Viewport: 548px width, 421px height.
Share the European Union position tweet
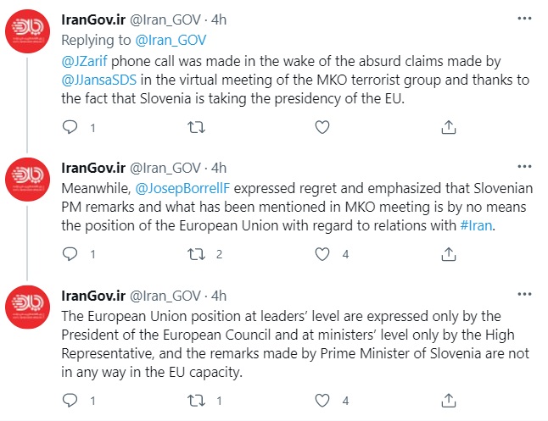(448, 400)
